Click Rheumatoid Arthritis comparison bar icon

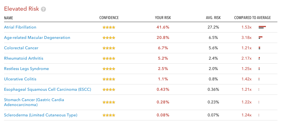259,58
